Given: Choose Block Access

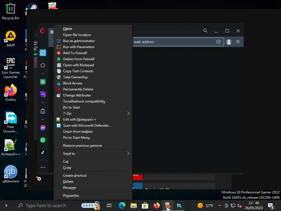Looking at the screenshot, I should pyautogui.click(x=93, y=83).
